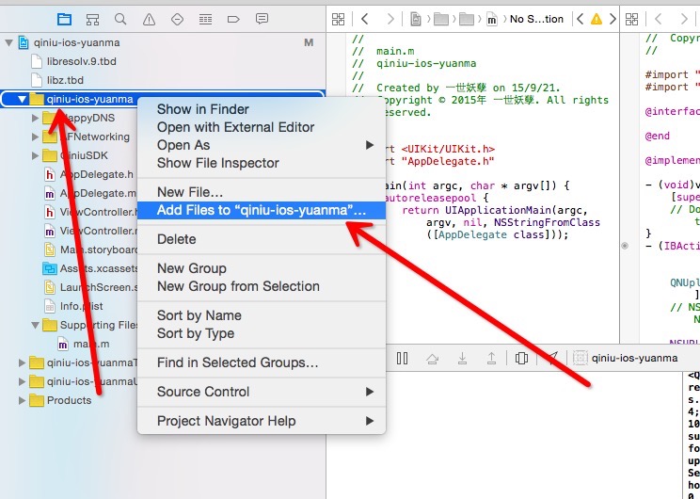Pause program execution in debug bar
Image resolution: width=700 pixels, height=499 pixels.
pyautogui.click(x=403, y=359)
